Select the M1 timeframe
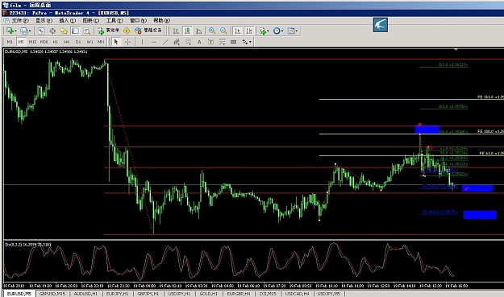Screen dimensions: 504x297 (x=10, y=42)
